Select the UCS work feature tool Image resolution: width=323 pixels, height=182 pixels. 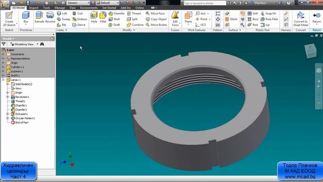coord(201,25)
